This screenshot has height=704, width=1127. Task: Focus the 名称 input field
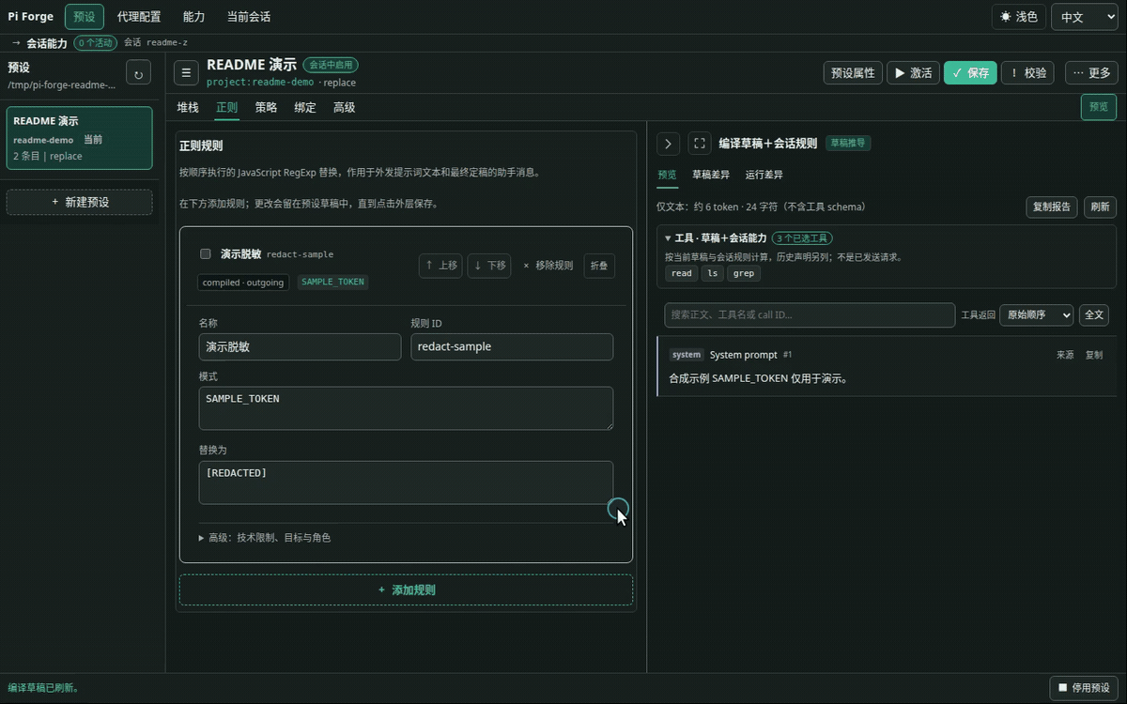(300, 346)
